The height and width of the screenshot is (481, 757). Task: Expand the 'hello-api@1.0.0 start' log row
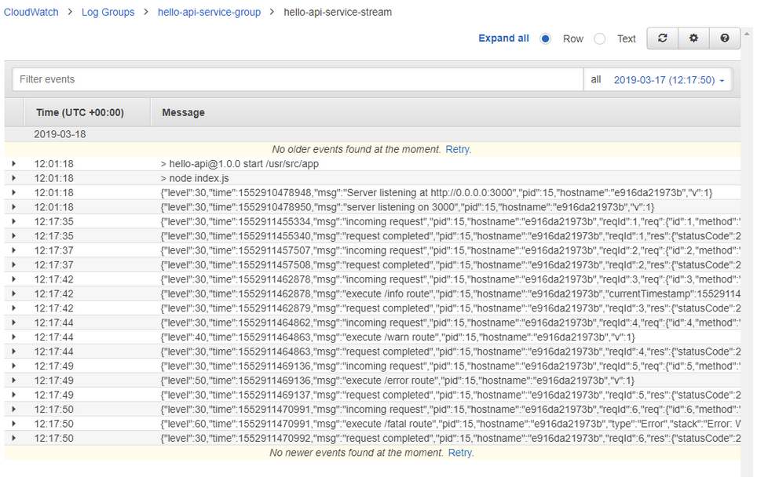[14, 164]
